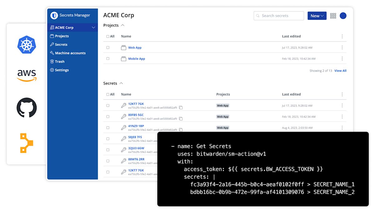Open the Web App project link
Screen dimensions: 375x214
pyautogui.click(x=135, y=48)
